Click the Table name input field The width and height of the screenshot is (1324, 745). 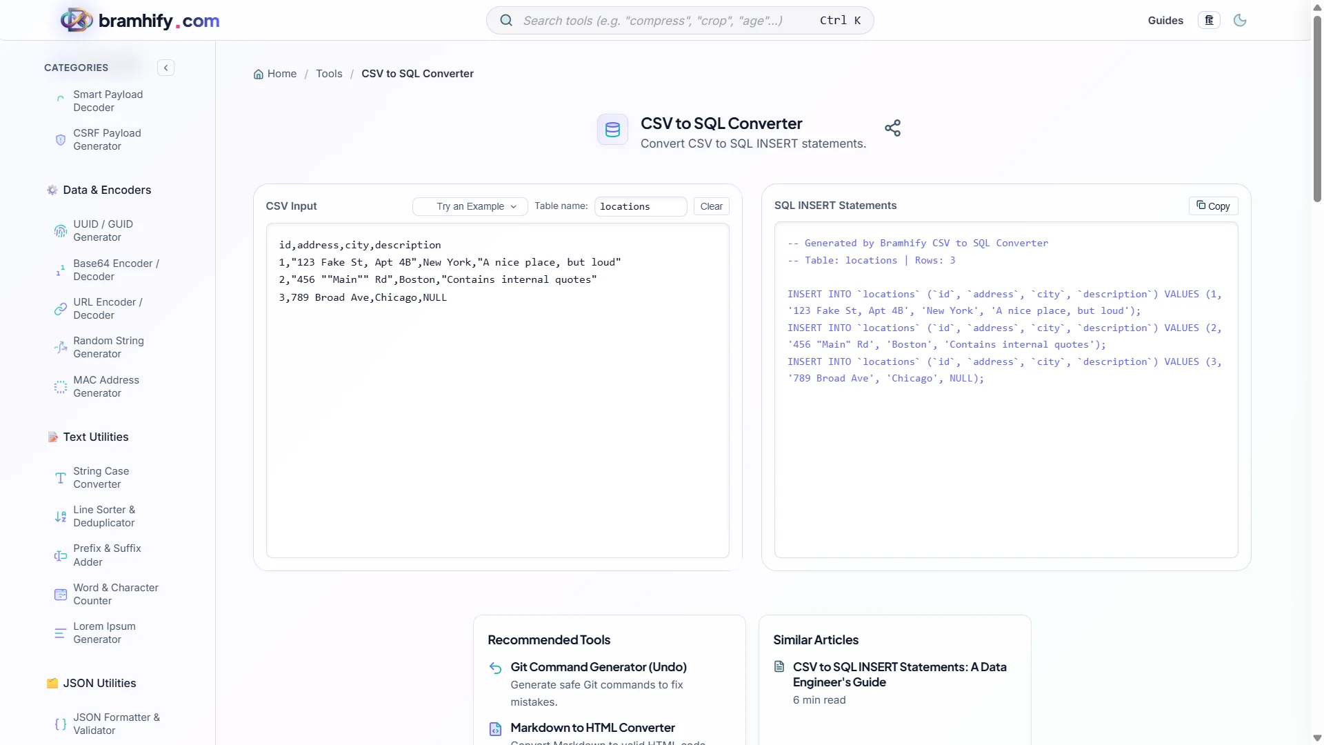(641, 206)
